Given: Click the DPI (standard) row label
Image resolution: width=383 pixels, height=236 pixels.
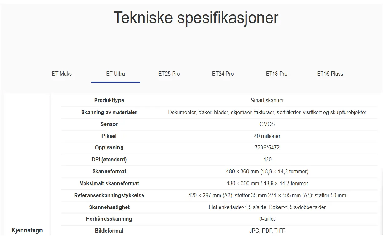Looking at the screenshot, I should pyautogui.click(x=109, y=160).
